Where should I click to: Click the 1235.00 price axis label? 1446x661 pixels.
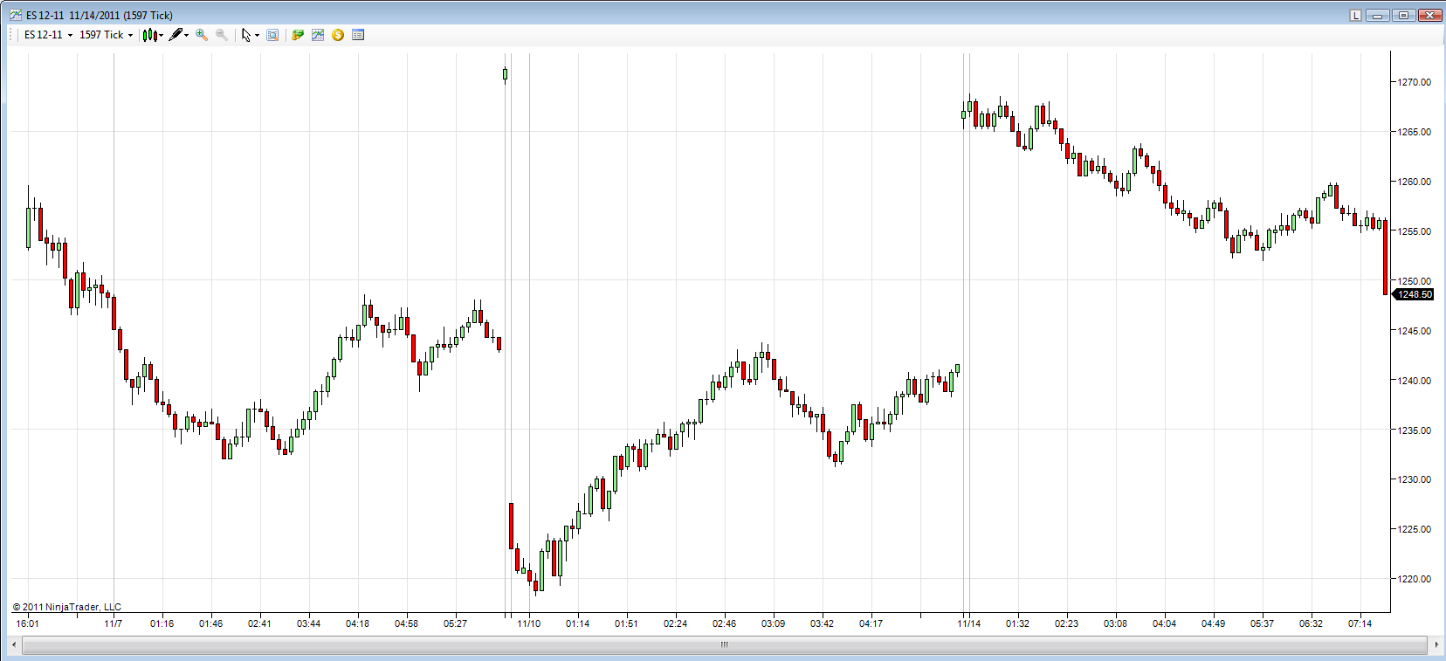(1415, 430)
